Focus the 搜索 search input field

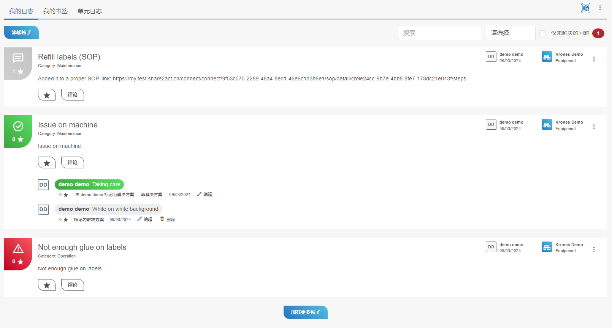439,33
